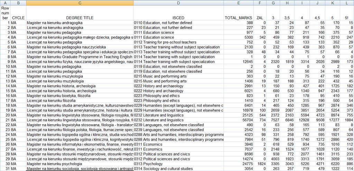This screenshot has width=354, height=171.
Task: Select total marks value 24775
Action: coord(239,164)
